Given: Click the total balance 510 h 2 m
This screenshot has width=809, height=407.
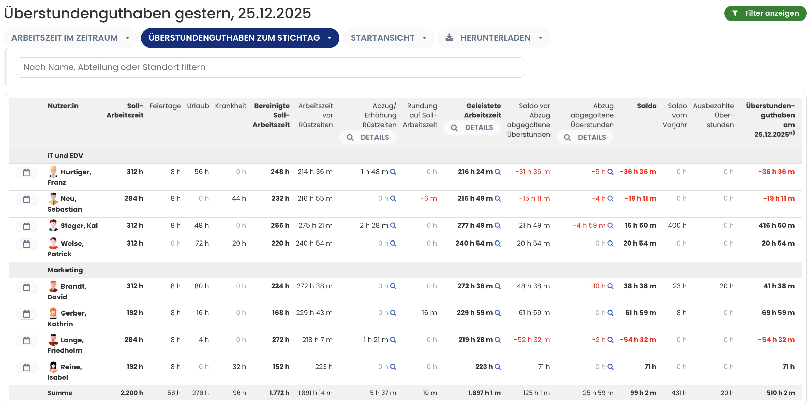Looking at the screenshot, I should (781, 393).
